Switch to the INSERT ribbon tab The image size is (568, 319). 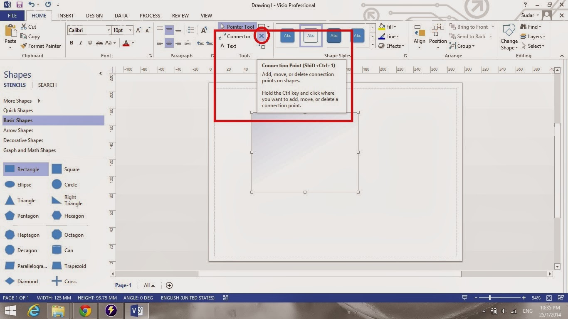(x=66, y=15)
